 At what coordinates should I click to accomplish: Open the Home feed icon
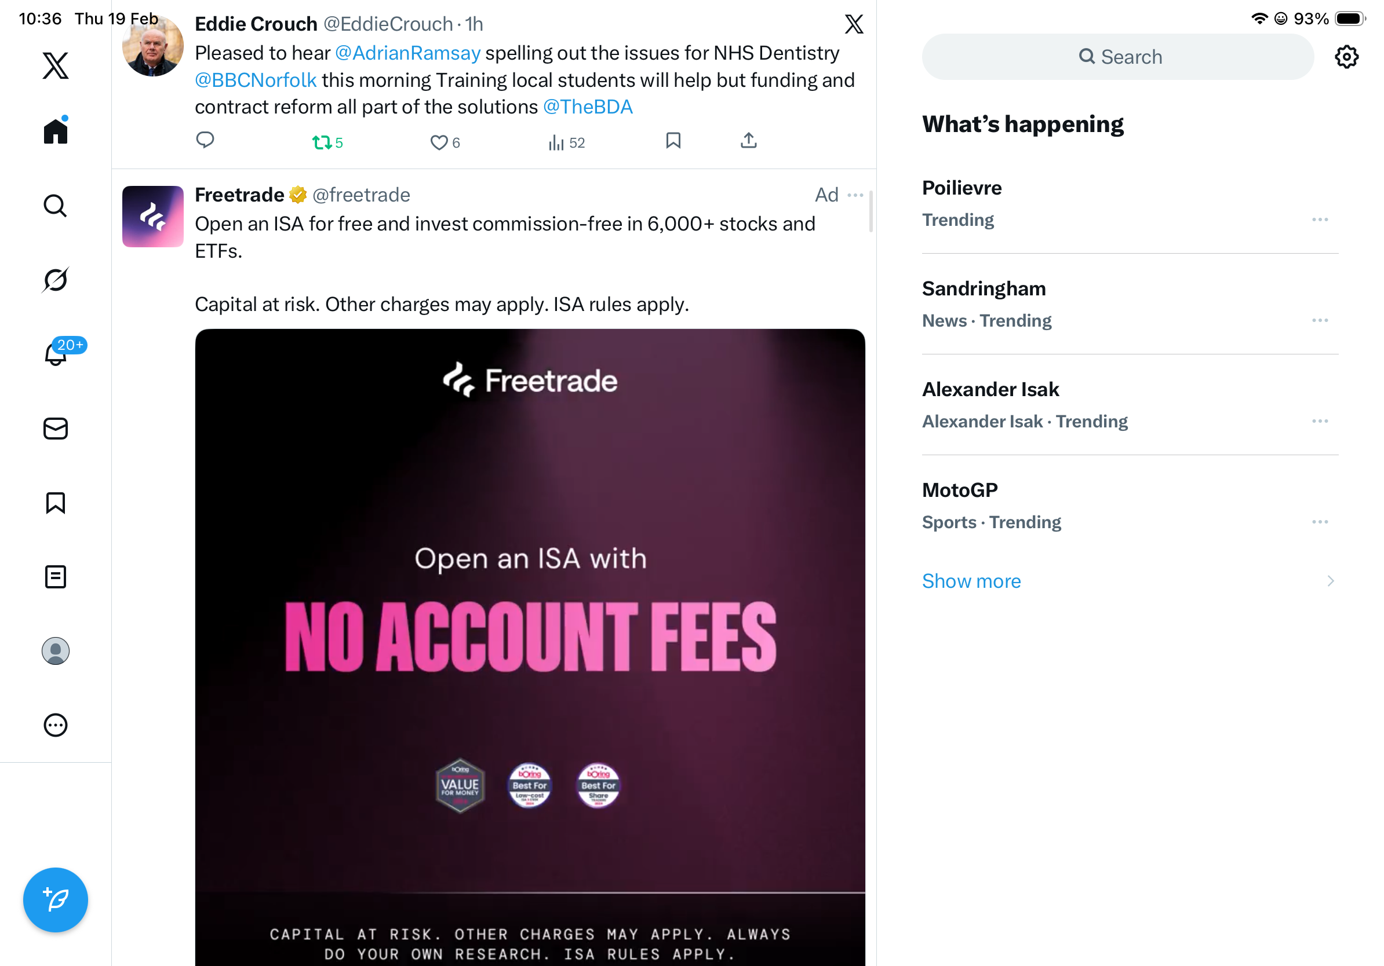56,131
